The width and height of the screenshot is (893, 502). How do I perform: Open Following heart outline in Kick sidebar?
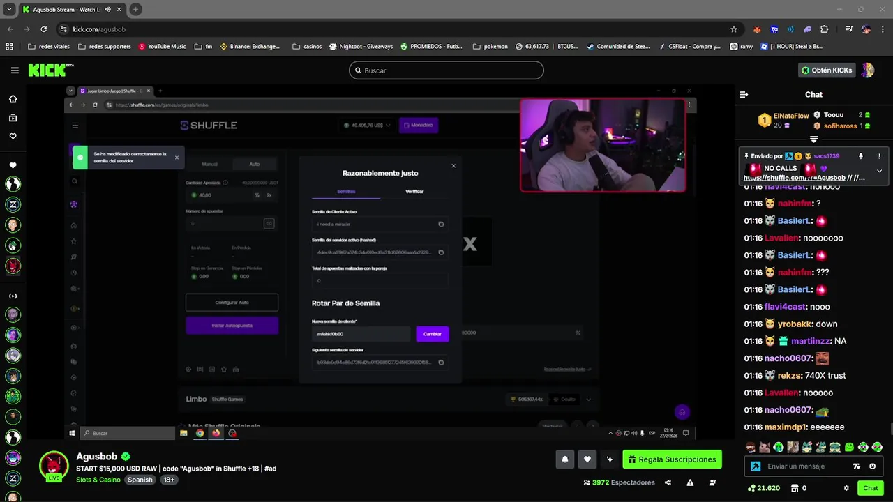[13, 137]
